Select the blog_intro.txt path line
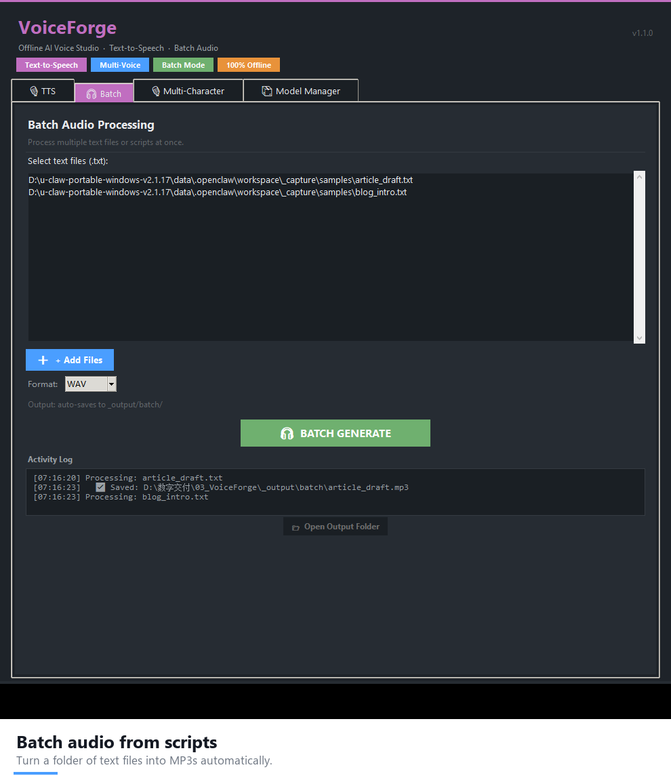Screen dimensions: 671x776 click(x=218, y=192)
